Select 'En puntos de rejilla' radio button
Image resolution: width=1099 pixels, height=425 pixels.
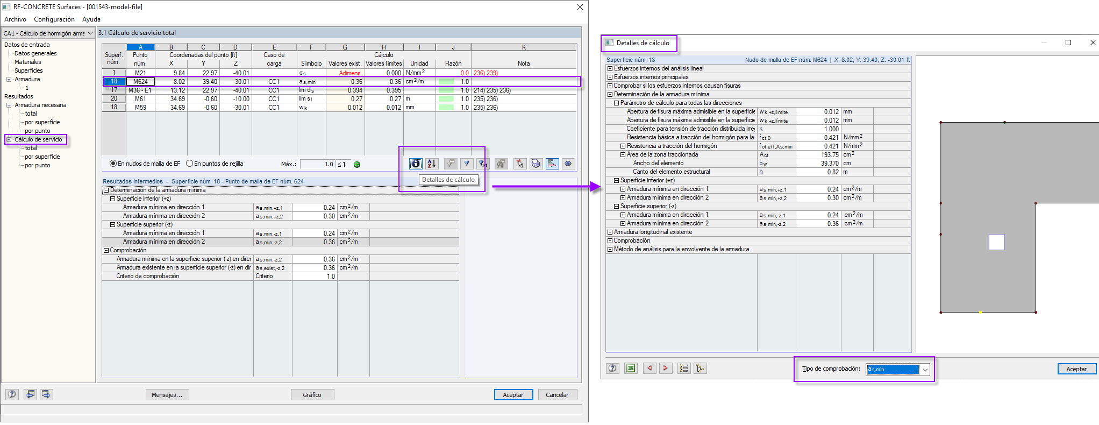[189, 164]
